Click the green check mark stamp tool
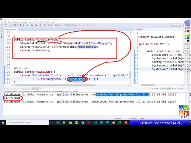Screen dimensions: 191x143 pos(185,56)
